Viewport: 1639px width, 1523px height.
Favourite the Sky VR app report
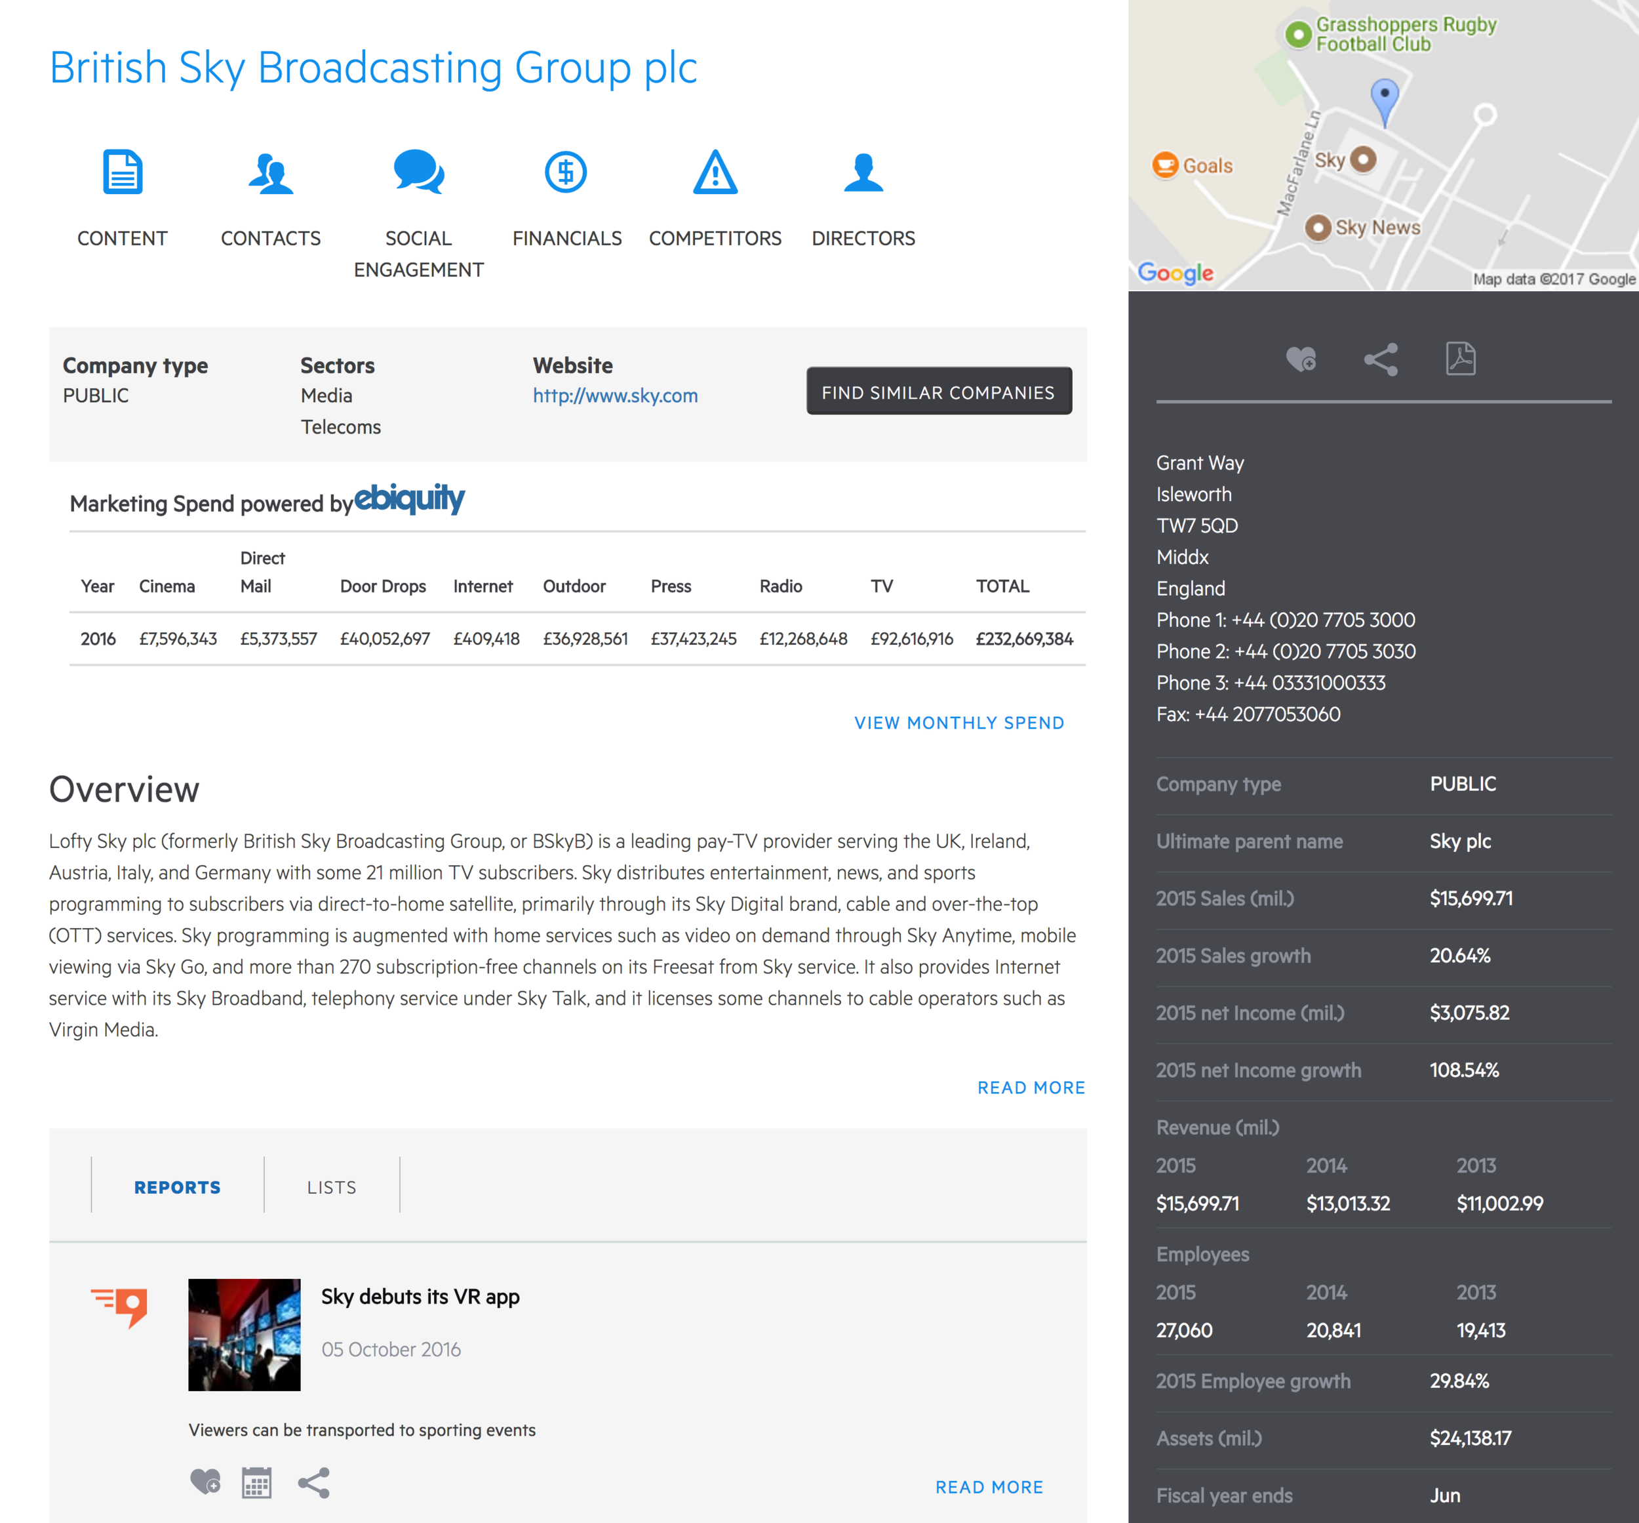point(205,1482)
